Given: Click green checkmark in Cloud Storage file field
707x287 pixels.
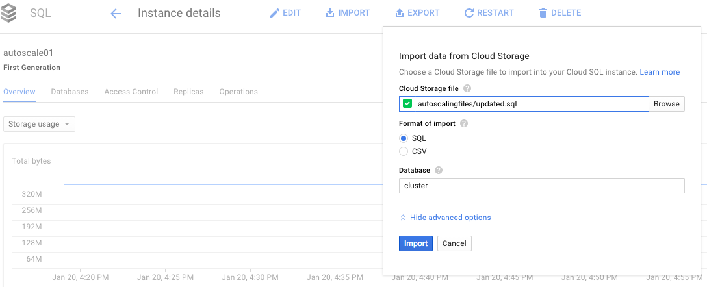Looking at the screenshot, I should [x=407, y=104].
